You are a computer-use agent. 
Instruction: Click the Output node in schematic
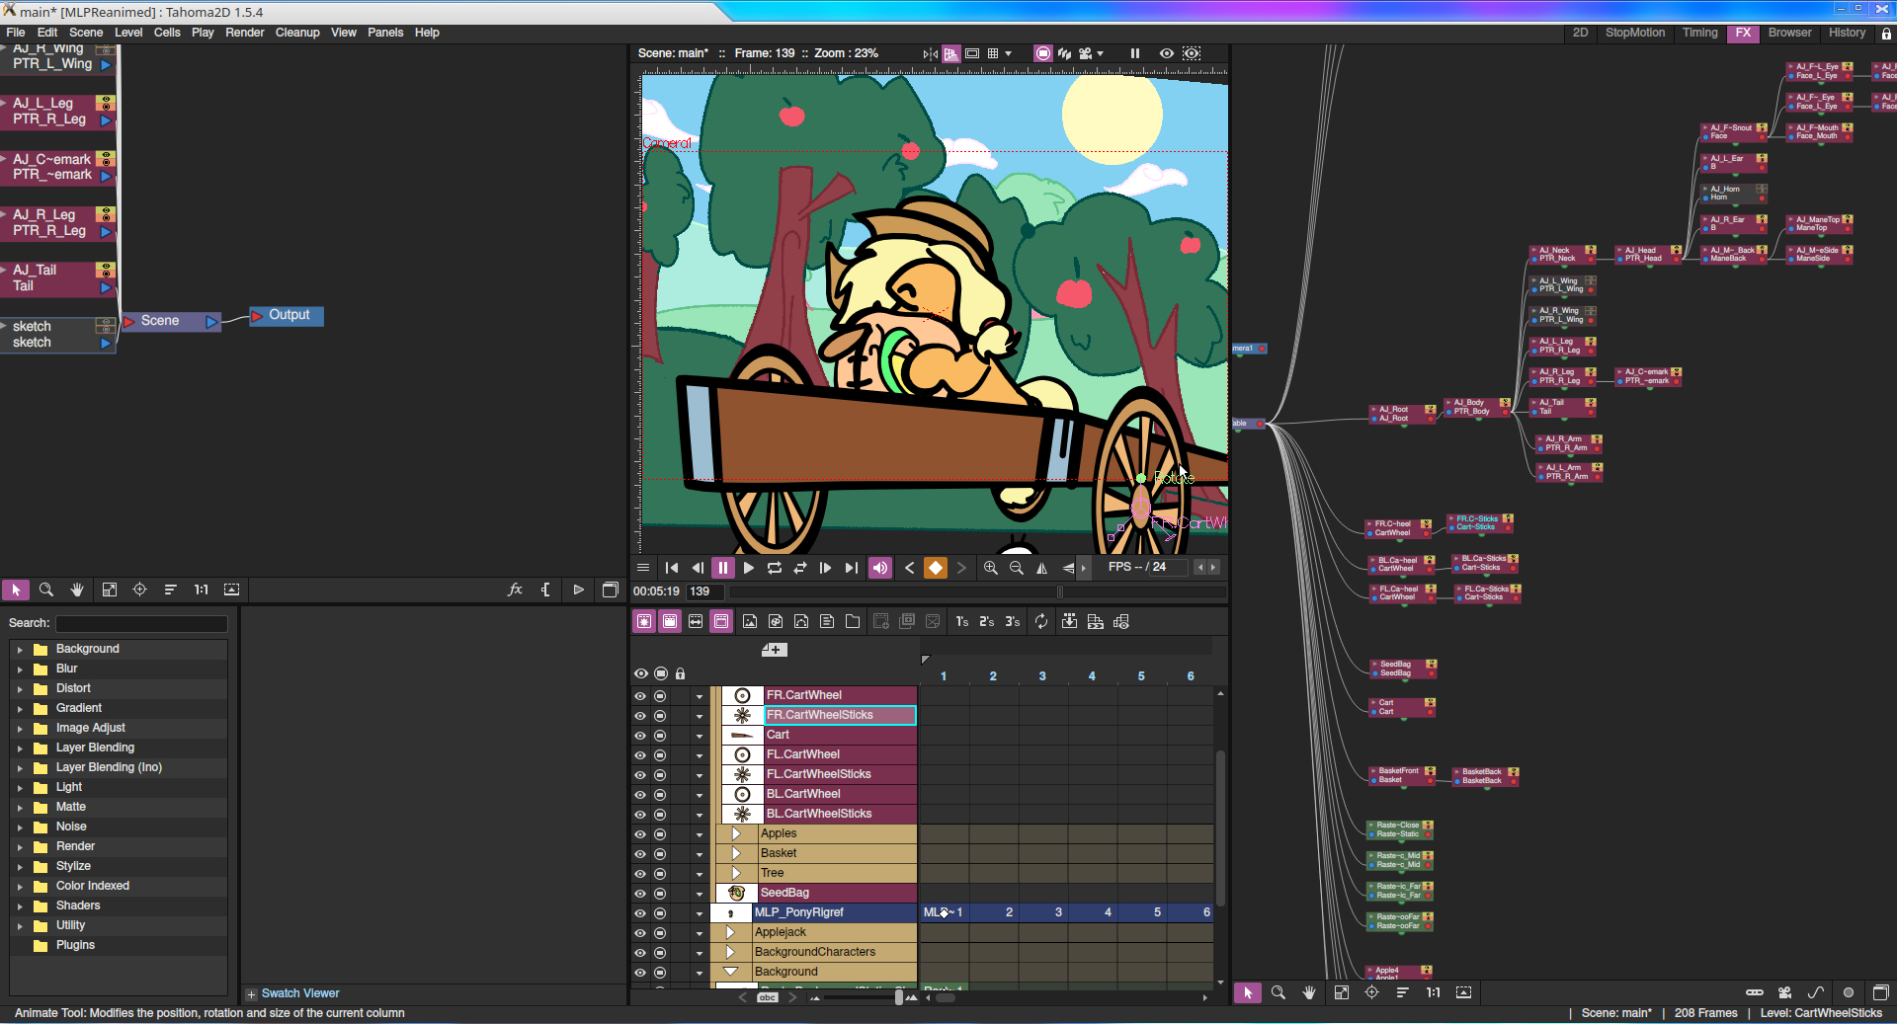[288, 315]
